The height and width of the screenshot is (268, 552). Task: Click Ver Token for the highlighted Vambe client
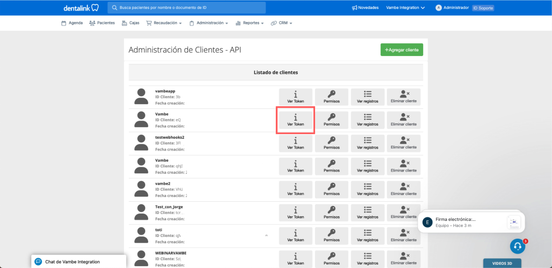click(295, 120)
